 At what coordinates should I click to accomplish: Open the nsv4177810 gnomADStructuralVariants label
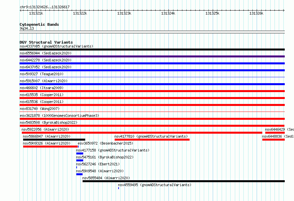coord(151,136)
